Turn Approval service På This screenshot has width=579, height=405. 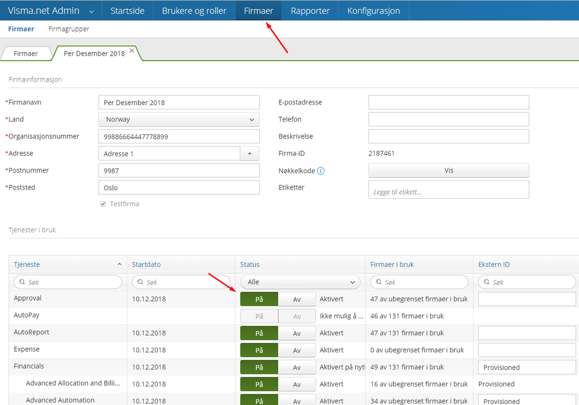pos(259,299)
